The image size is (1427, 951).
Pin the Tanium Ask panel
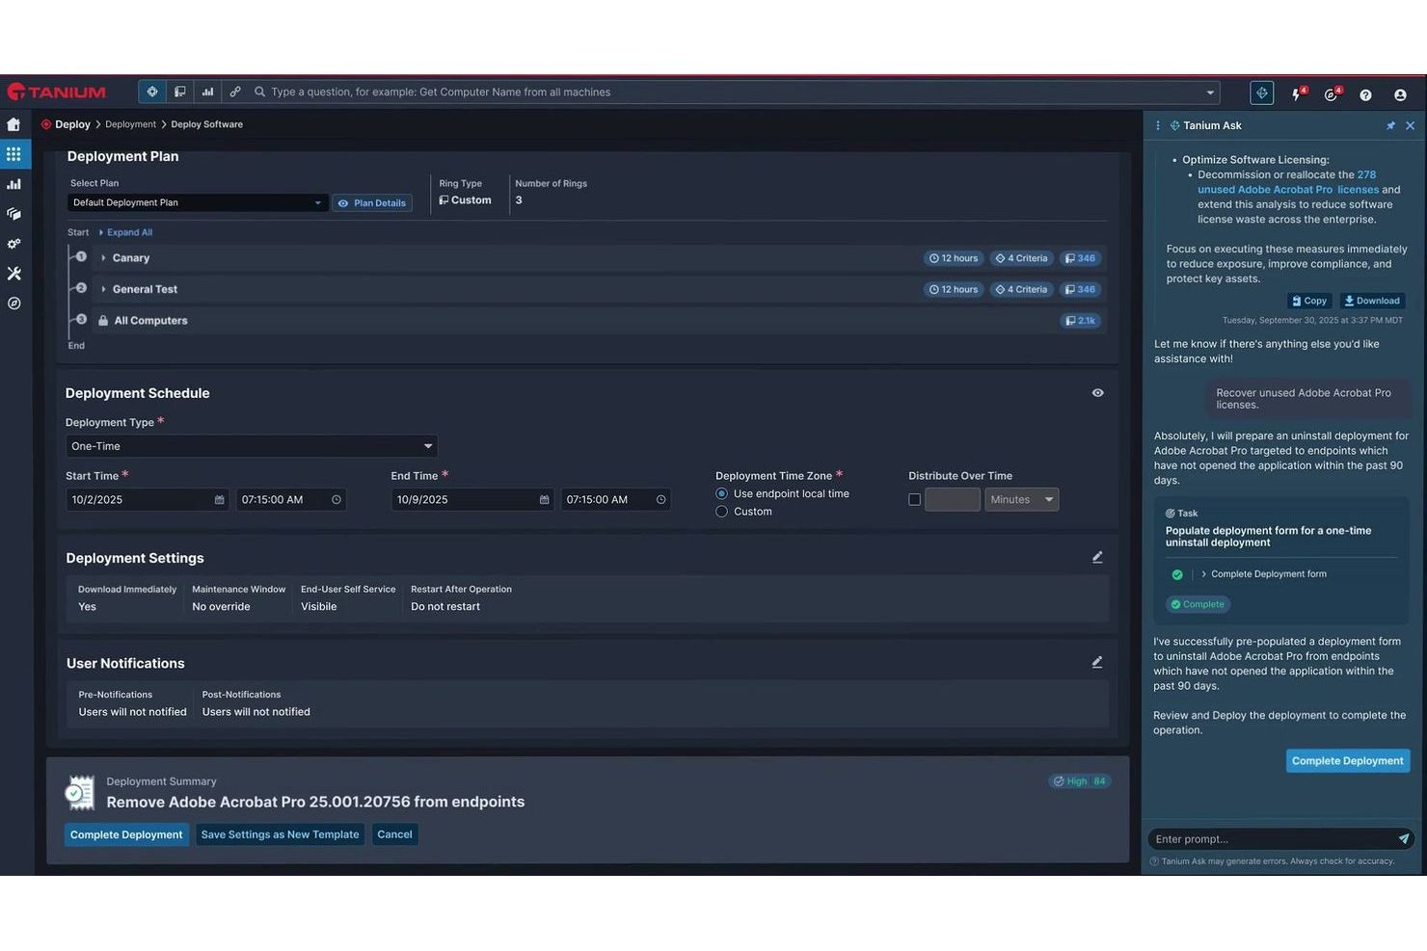click(1390, 125)
